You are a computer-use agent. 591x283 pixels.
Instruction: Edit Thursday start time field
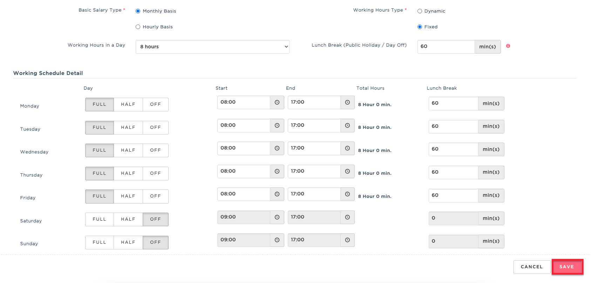coord(244,171)
